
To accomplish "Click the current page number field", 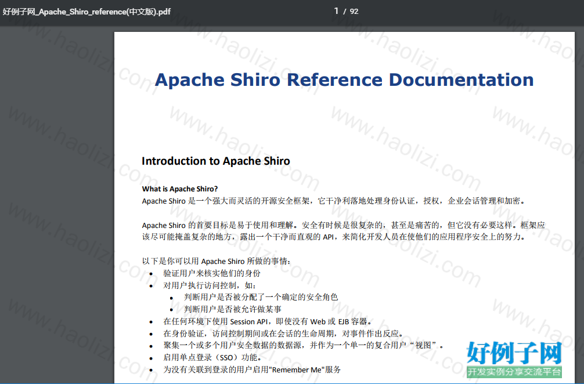I will [336, 11].
